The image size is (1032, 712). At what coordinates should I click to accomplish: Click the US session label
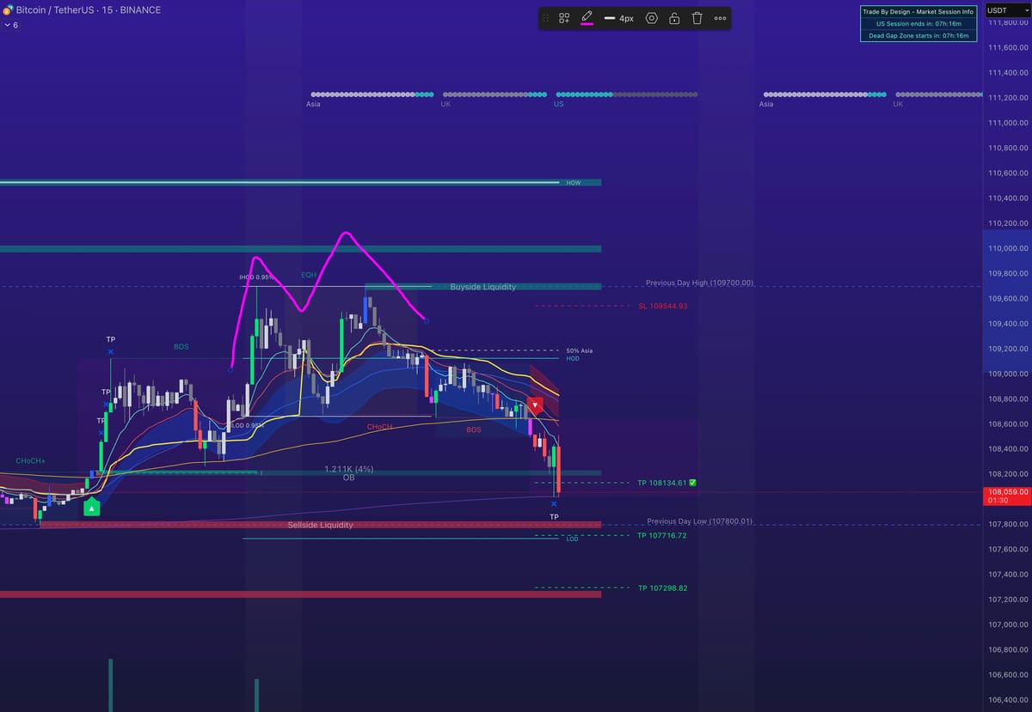pyautogui.click(x=559, y=104)
